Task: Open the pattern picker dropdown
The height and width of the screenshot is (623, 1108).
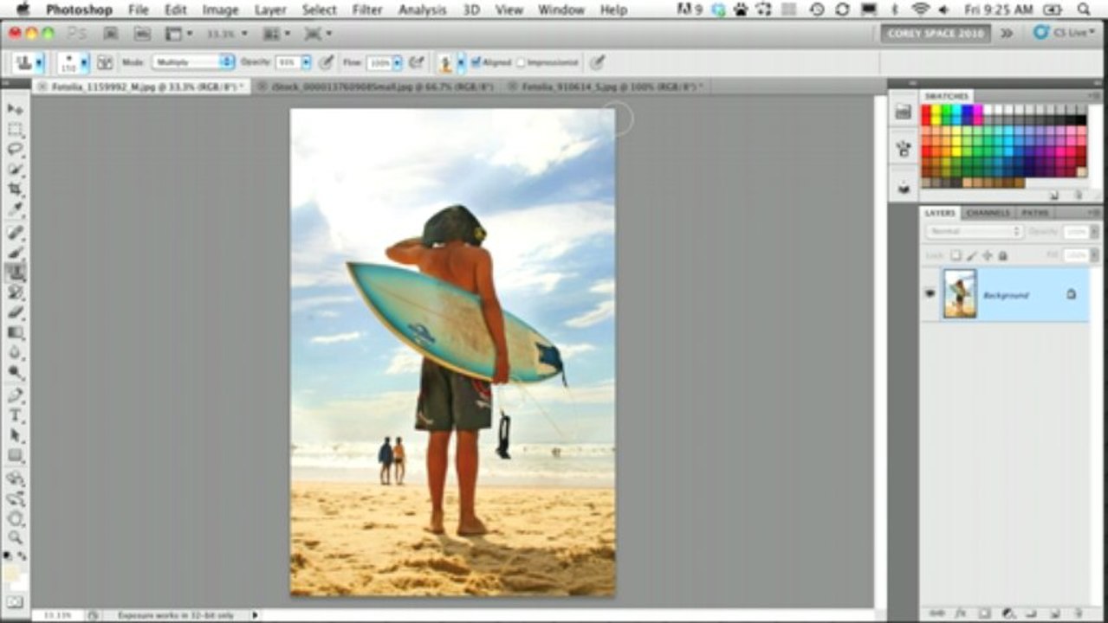Action: (461, 62)
